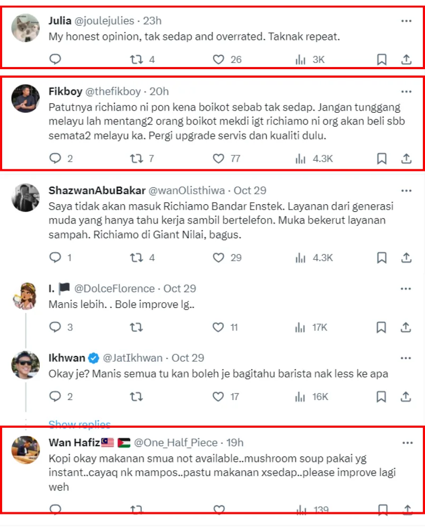Expand Show replies under Ikhwan's tweet
The width and height of the screenshot is (425, 532).
pos(80,423)
